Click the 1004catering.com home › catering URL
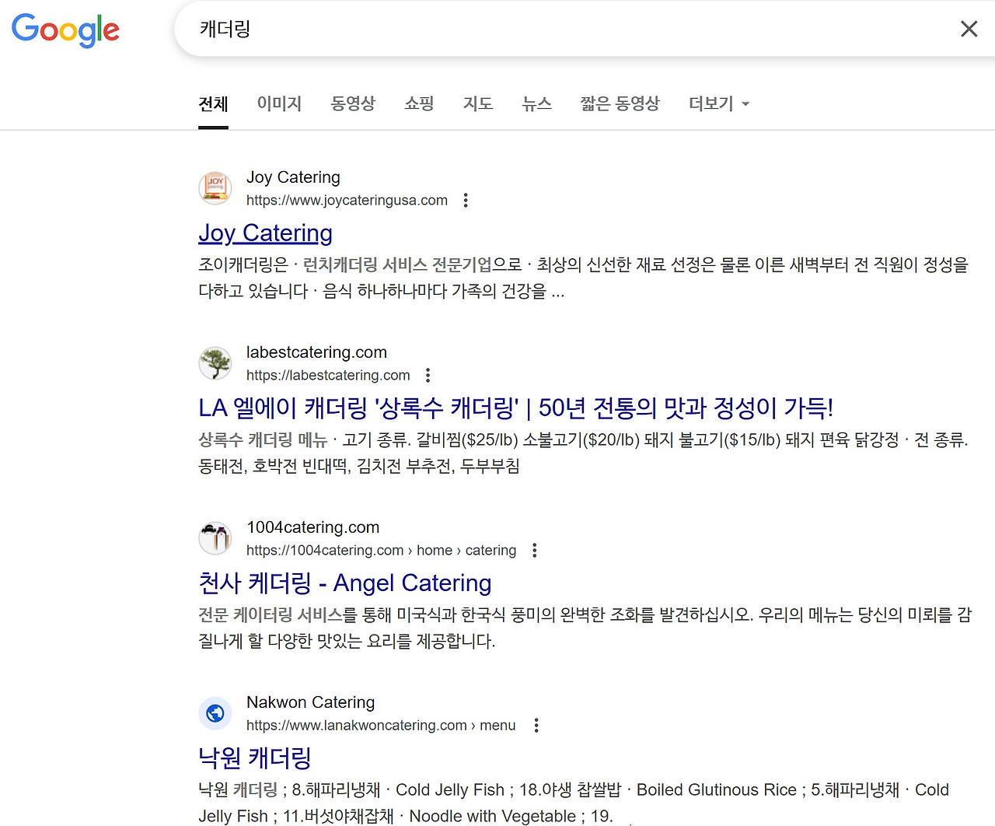Image resolution: width=995 pixels, height=826 pixels. tap(381, 551)
